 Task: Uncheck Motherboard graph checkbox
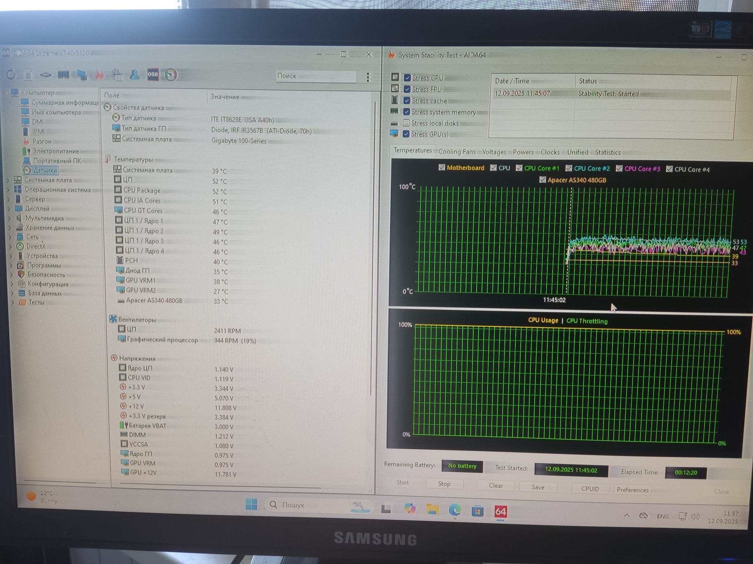click(x=442, y=167)
